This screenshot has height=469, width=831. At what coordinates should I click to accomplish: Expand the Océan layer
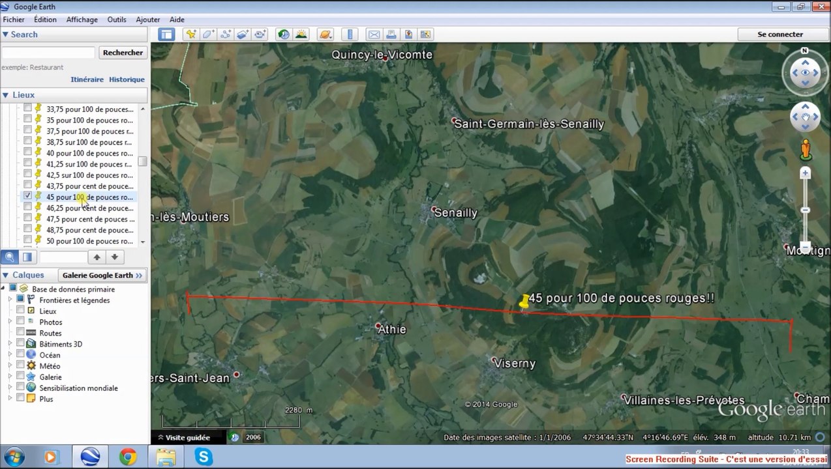[10, 354]
